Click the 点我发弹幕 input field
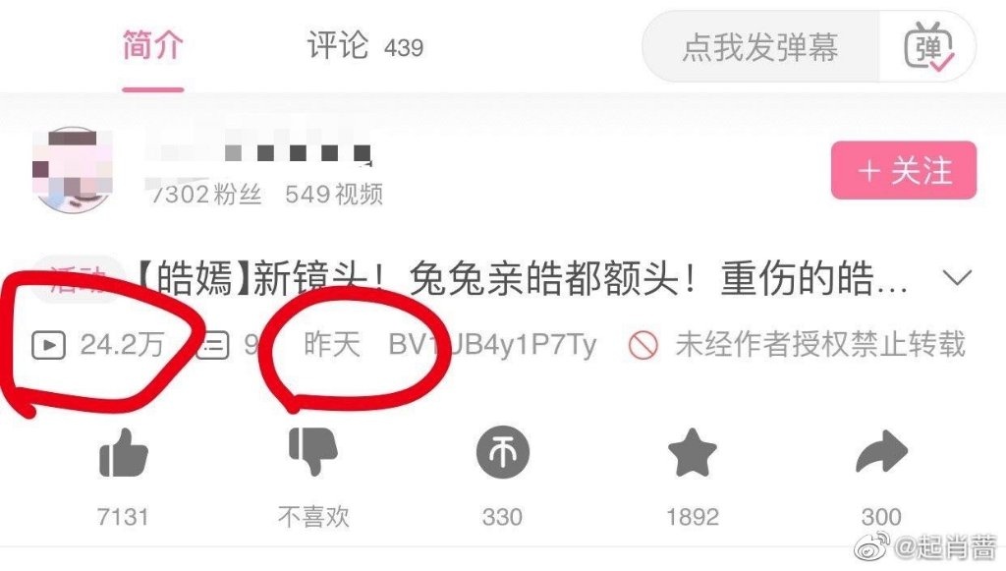 point(761,47)
